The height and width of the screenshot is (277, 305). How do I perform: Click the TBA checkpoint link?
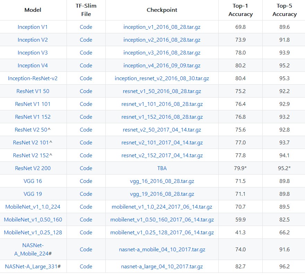coord(162,168)
